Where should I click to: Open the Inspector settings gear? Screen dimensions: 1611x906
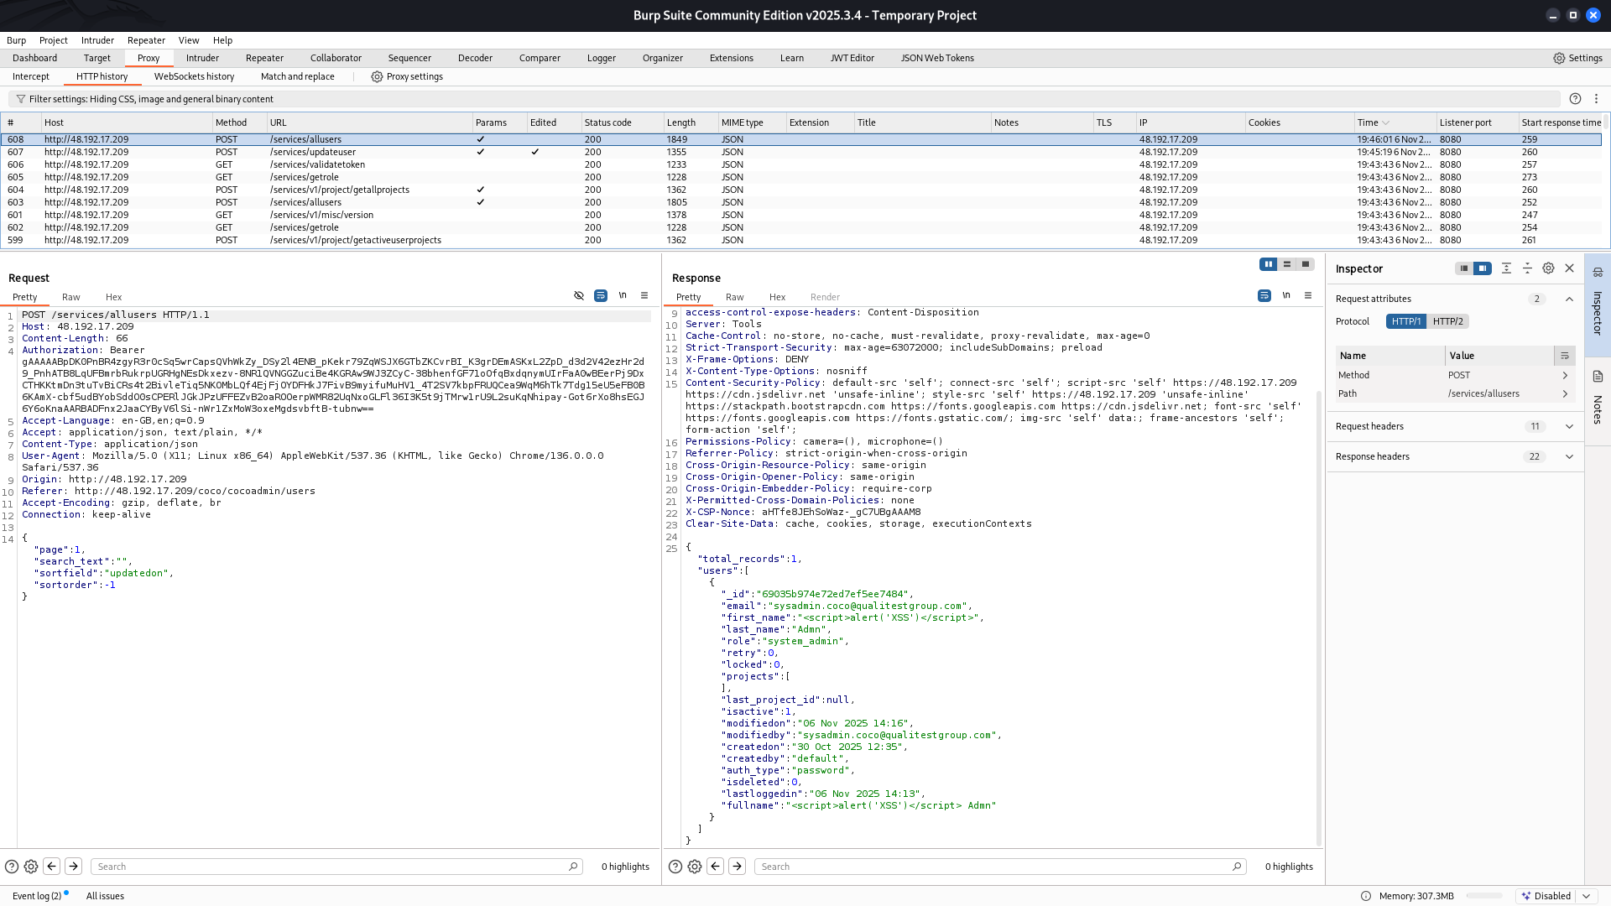pos(1548,268)
